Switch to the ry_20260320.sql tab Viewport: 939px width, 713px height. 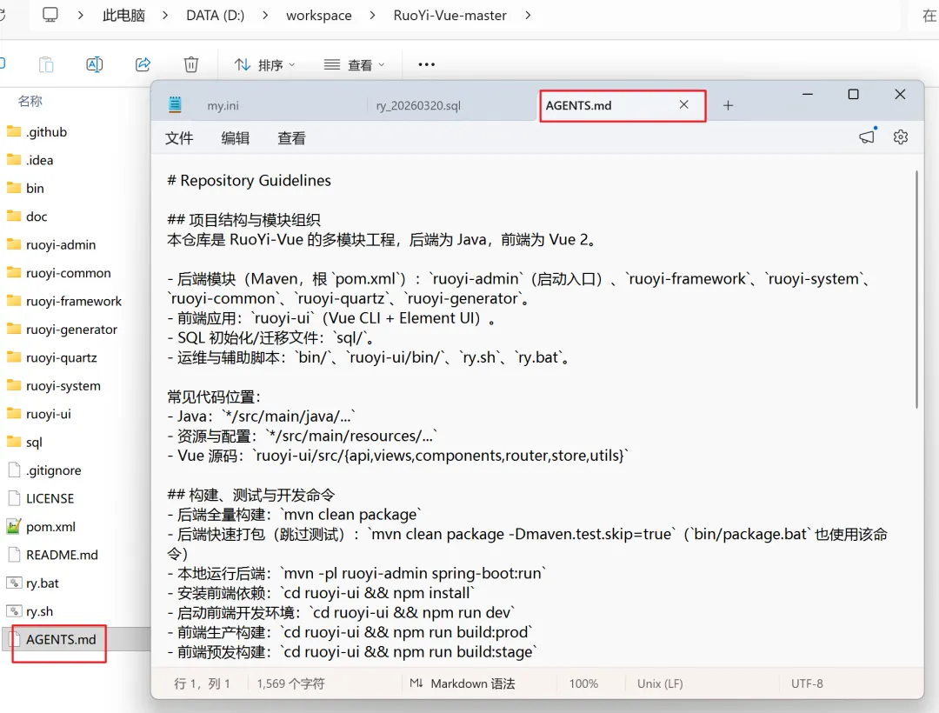pyautogui.click(x=418, y=105)
